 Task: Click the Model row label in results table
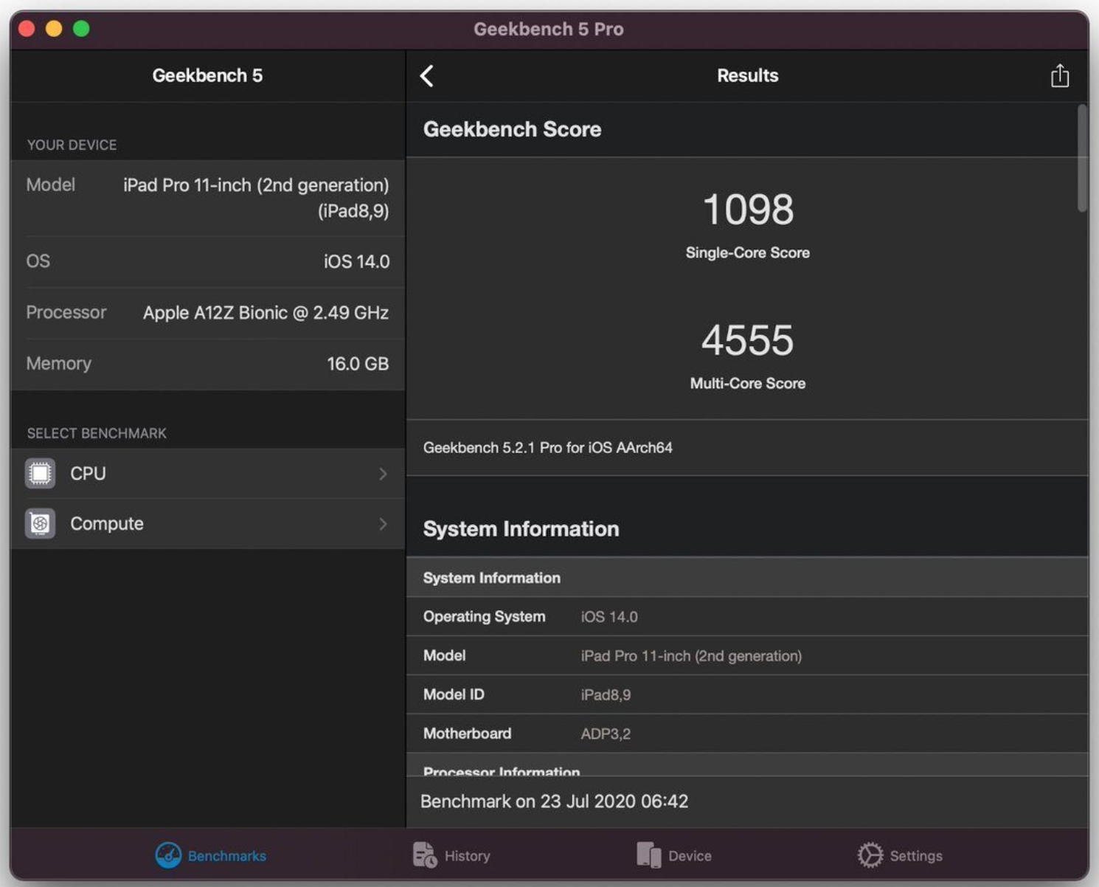(x=445, y=656)
